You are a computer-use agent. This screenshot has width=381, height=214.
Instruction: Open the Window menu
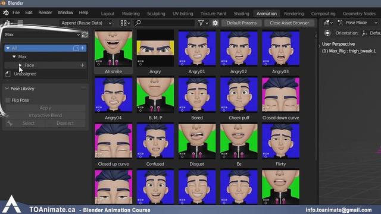pyautogui.click(x=65, y=12)
